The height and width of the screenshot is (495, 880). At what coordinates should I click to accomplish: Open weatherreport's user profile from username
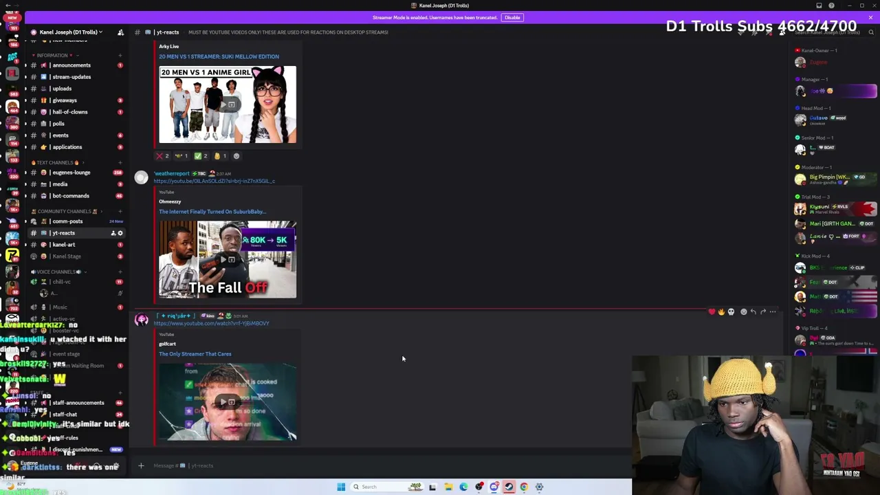[171, 174]
